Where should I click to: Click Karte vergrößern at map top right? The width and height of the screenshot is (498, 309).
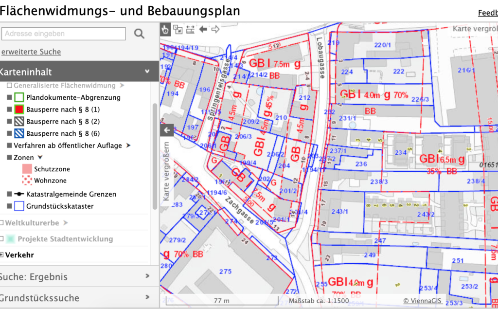pos(475,29)
